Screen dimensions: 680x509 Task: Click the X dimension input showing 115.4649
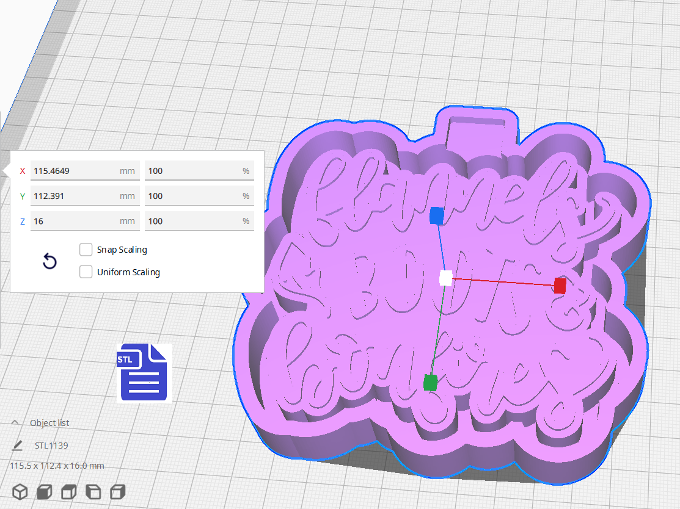[x=85, y=171]
